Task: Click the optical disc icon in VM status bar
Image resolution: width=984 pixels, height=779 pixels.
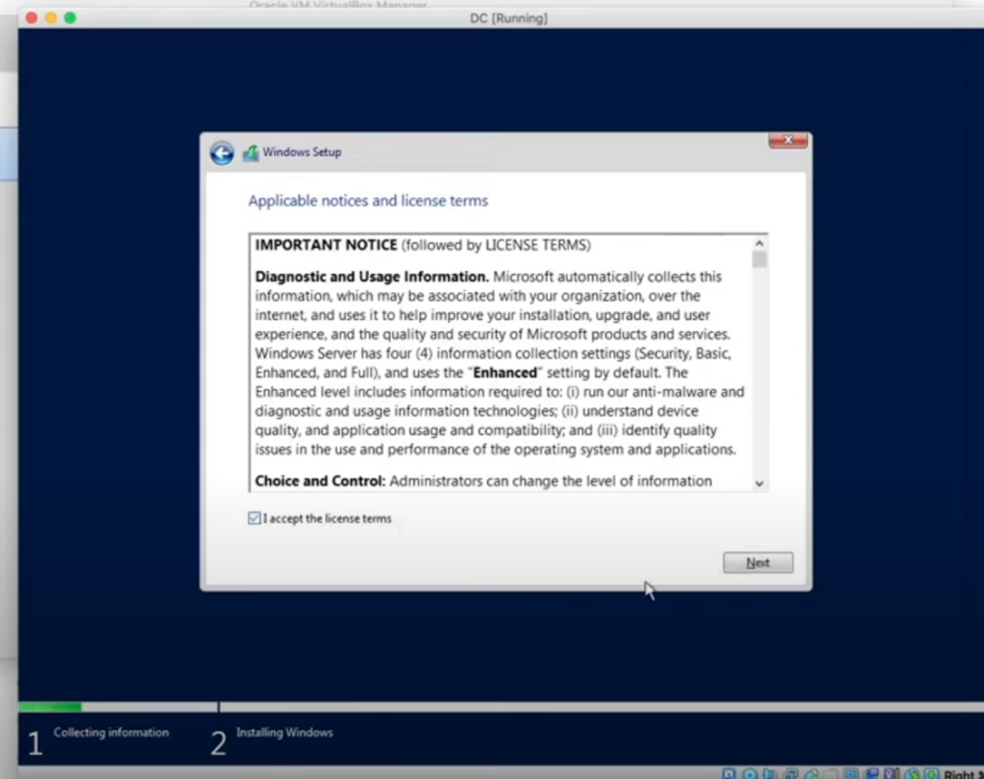Action: 750,774
